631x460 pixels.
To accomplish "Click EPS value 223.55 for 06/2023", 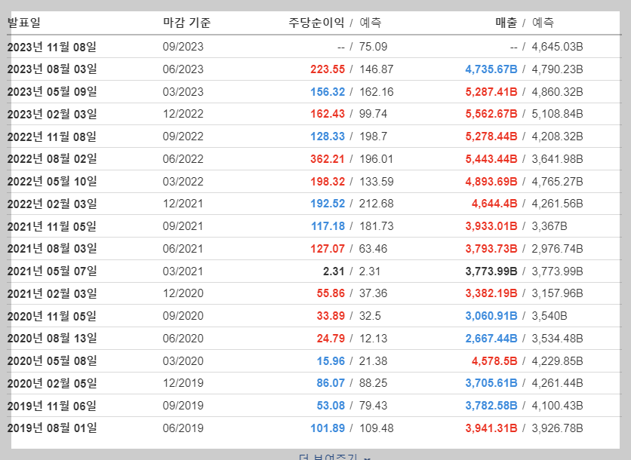I will point(328,69).
